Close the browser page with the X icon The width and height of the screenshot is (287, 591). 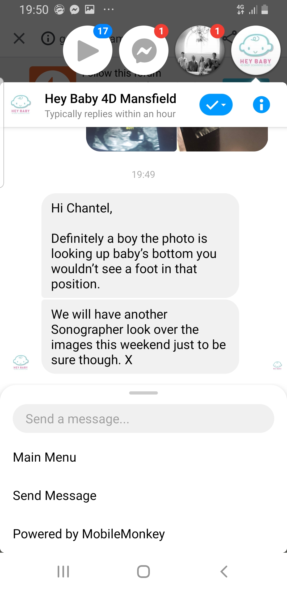tap(19, 39)
